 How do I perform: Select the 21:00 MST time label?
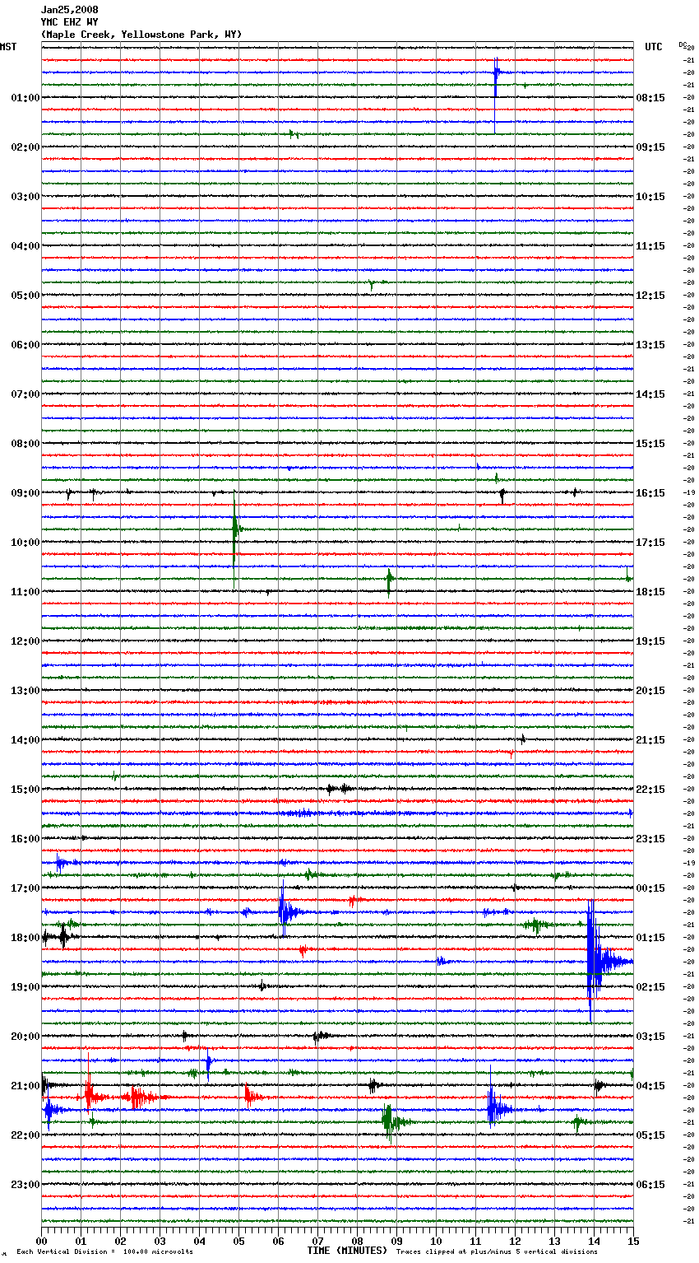point(25,1086)
